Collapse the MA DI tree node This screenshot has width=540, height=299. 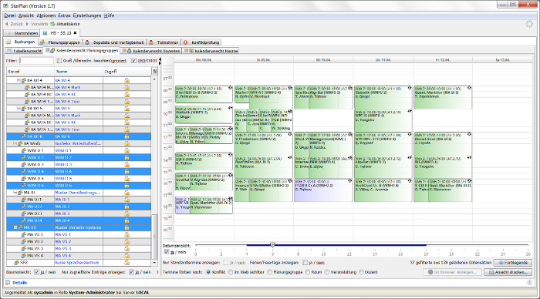point(15,193)
